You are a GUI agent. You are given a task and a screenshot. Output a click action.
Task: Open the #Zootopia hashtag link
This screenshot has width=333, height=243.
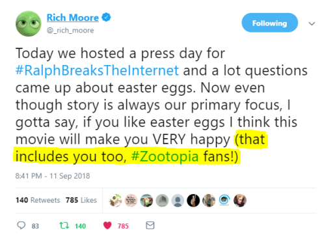point(165,156)
